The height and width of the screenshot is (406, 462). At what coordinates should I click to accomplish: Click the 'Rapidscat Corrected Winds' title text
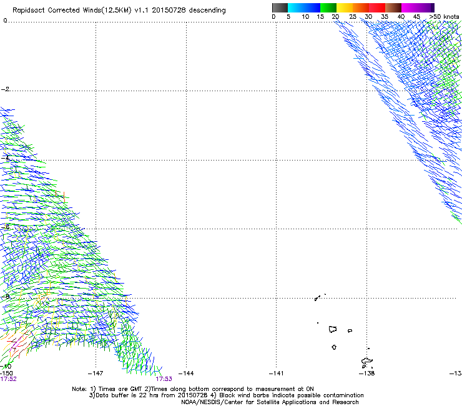coord(57,11)
